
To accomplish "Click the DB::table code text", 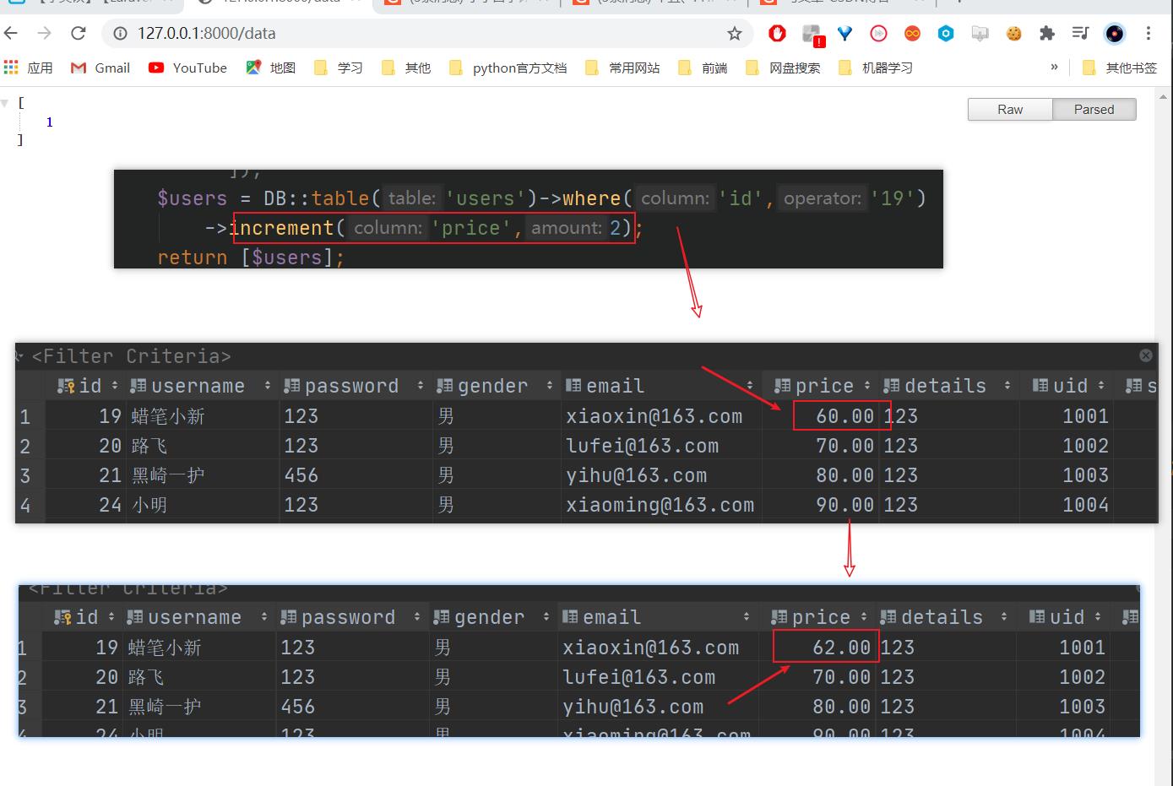I will pyautogui.click(x=317, y=198).
